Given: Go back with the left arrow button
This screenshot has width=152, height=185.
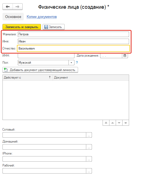Looking at the screenshot, I should (8, 7).
